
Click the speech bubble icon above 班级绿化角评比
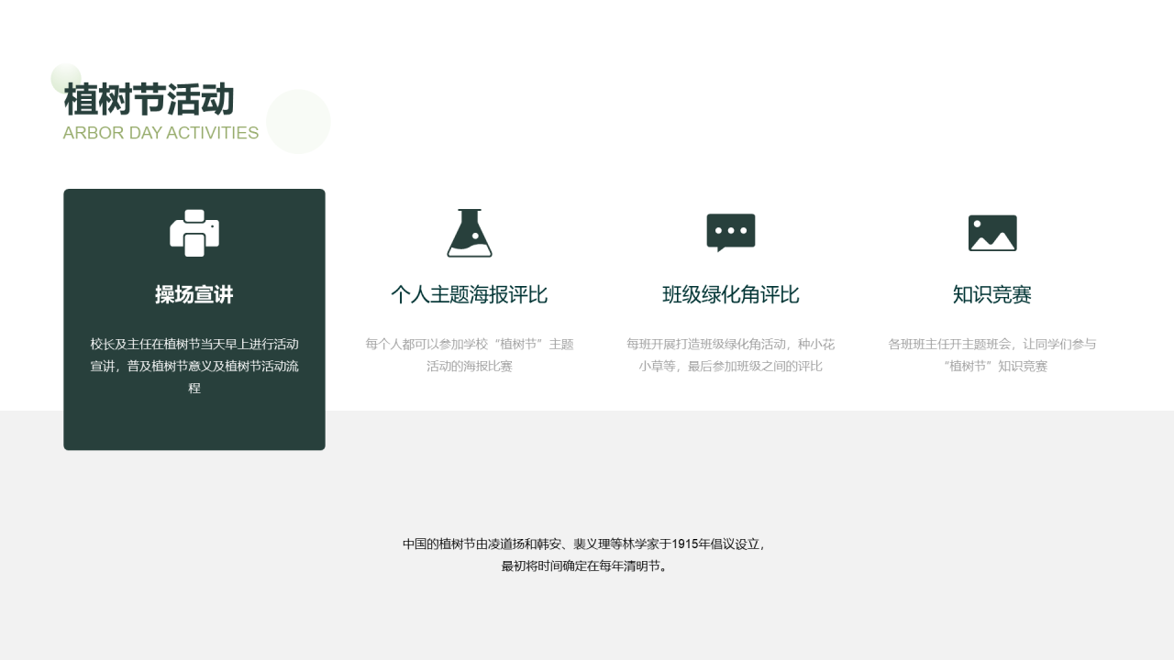731,233
